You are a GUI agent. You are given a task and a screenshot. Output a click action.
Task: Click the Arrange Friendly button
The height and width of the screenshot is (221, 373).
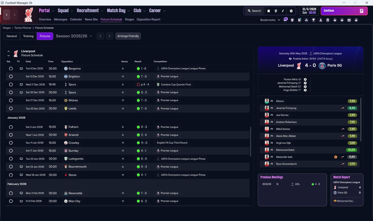(x=128, y=36)
